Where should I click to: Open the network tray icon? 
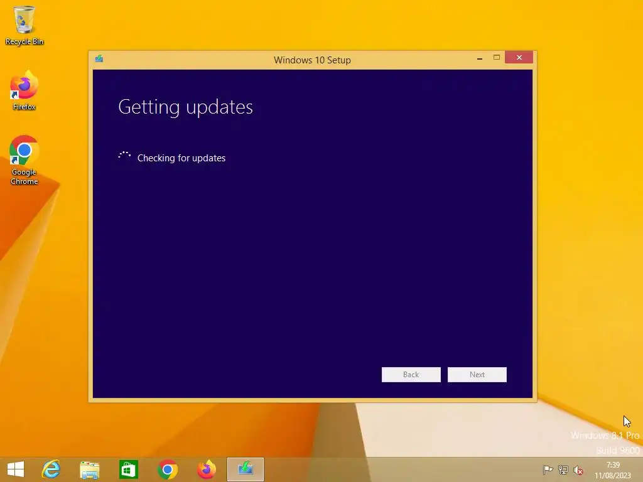(x=563, y=470)
